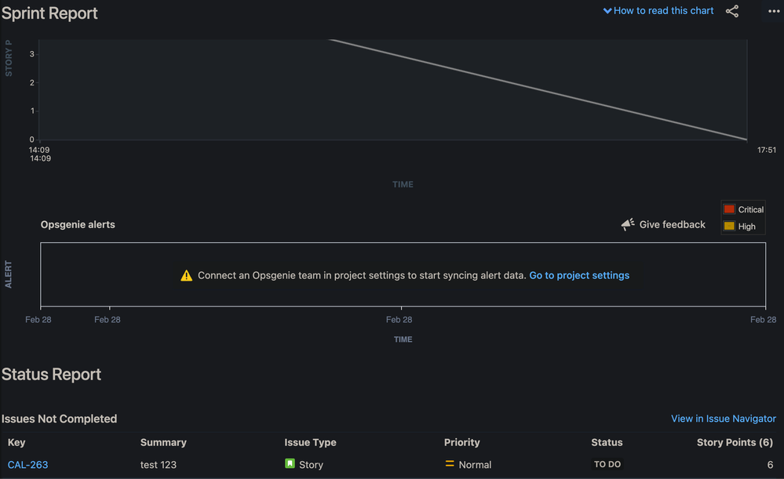This screenshot has height=479, width=784.
Task: Click the Give feedback button
Action: (x=672, y=224)
